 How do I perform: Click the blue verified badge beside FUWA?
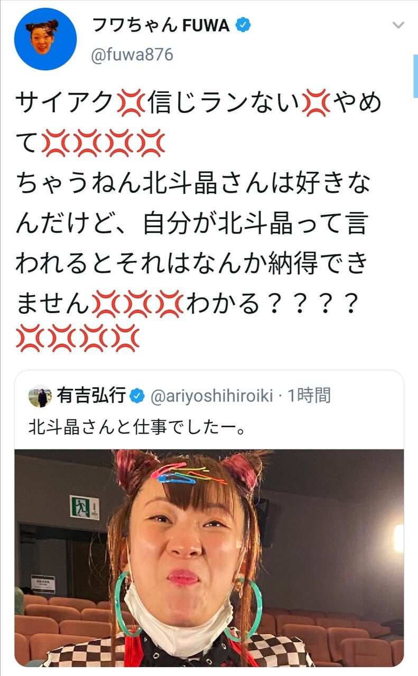pyautogui.click(x=243, y=26)
